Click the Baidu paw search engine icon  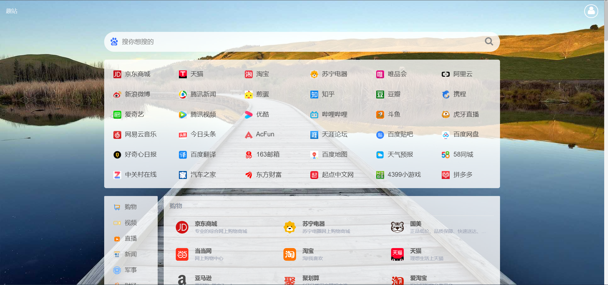click(114, 41)
